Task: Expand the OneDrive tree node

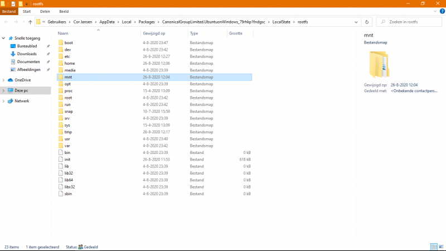Action: pos(3,80)
